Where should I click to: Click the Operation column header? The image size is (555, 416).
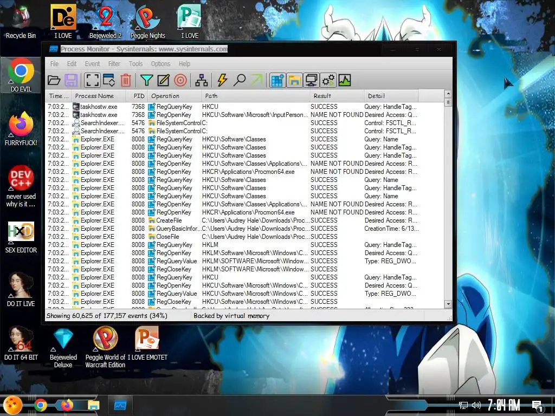[175, 96]
